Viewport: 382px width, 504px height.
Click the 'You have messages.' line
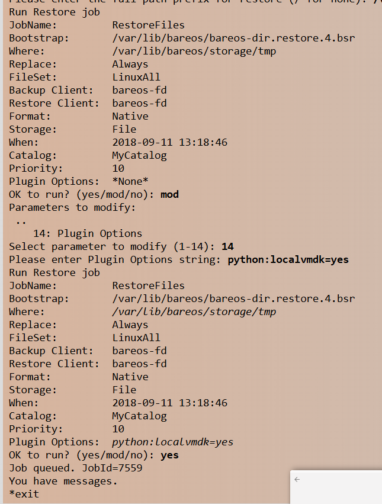63,481
